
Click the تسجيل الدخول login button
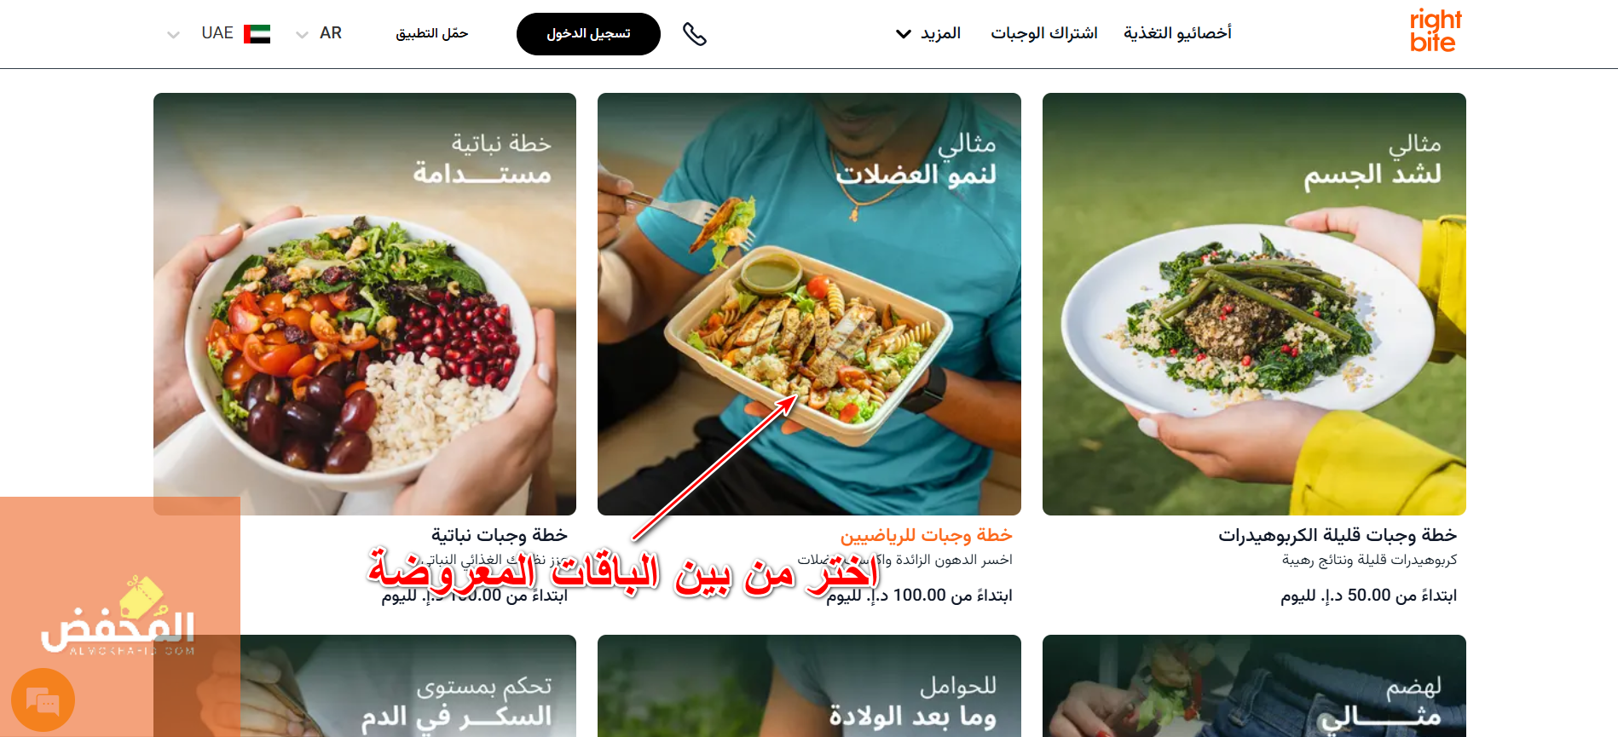tap(588, 34)
